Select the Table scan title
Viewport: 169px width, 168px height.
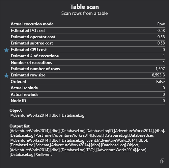[x=84, y=7]
